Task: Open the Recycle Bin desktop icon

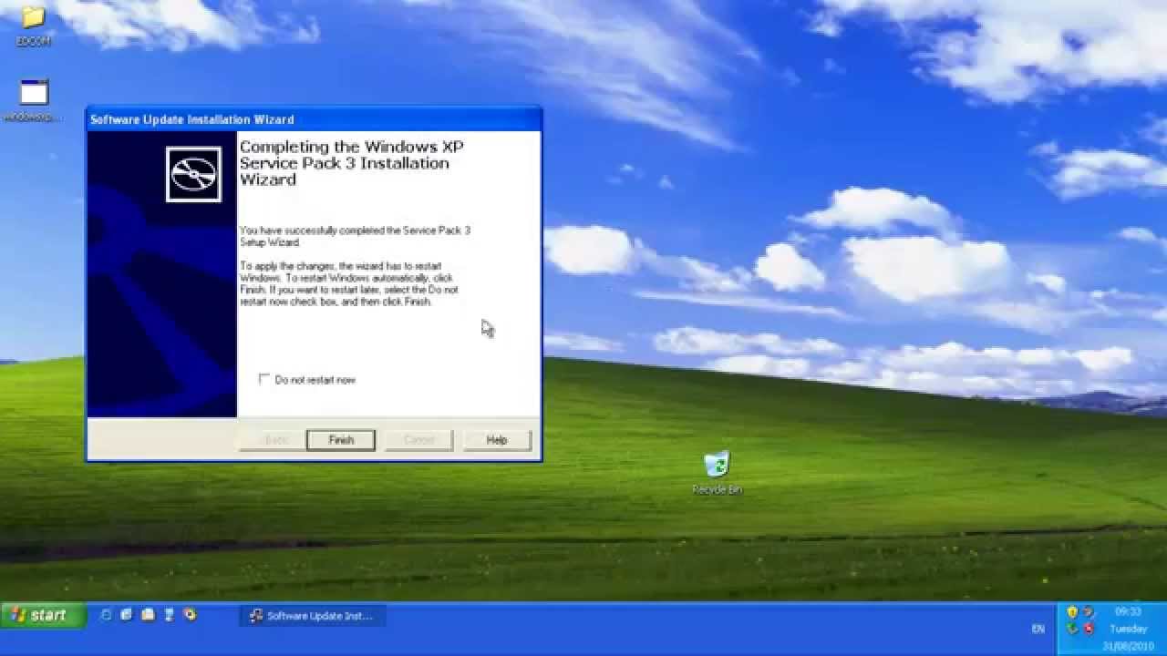Action: (718, 472)
